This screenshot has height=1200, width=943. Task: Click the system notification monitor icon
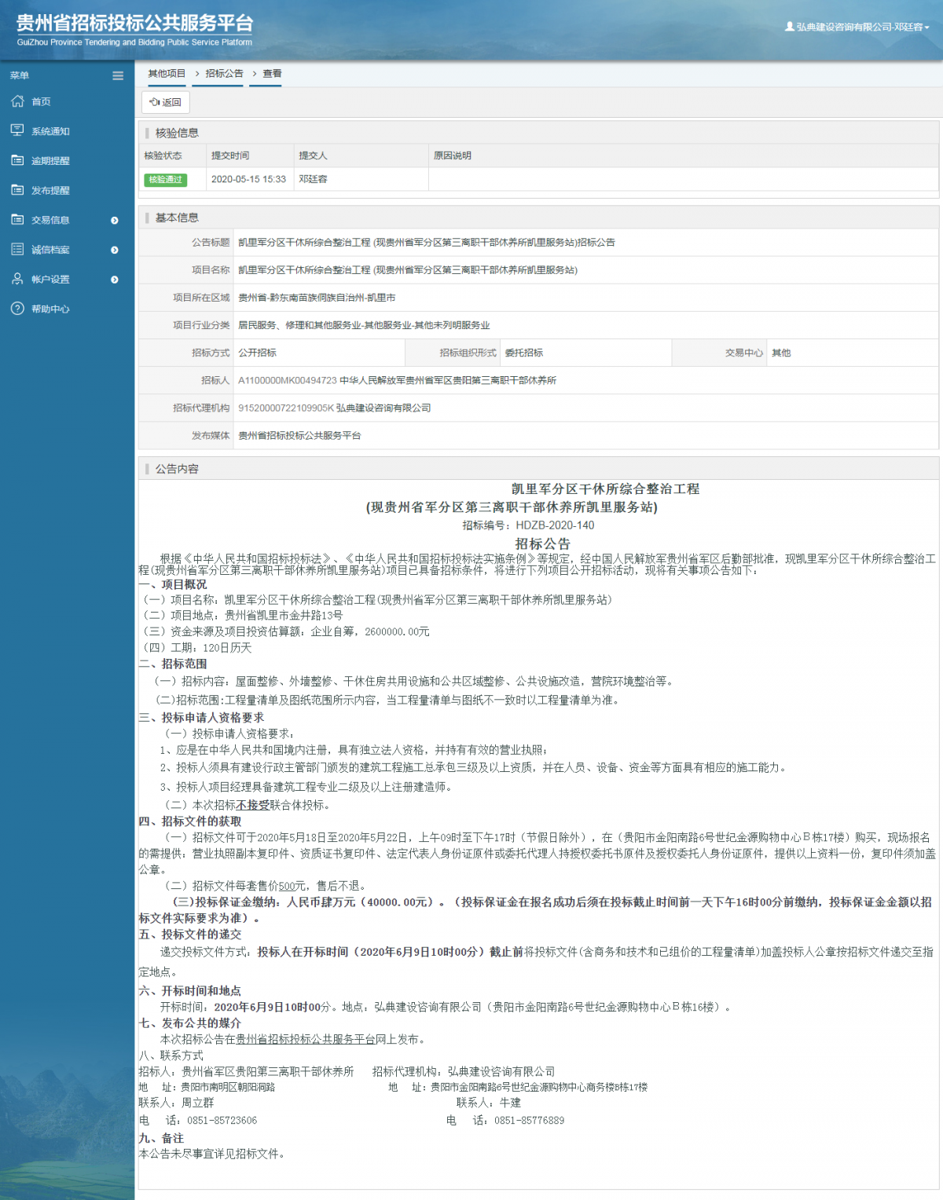17,130
